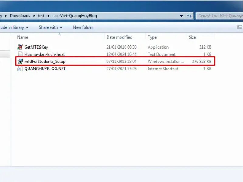Go to Downloads in breadcrumb
Viewport: 243px width, 182px height.
click(x=20, y=16)
